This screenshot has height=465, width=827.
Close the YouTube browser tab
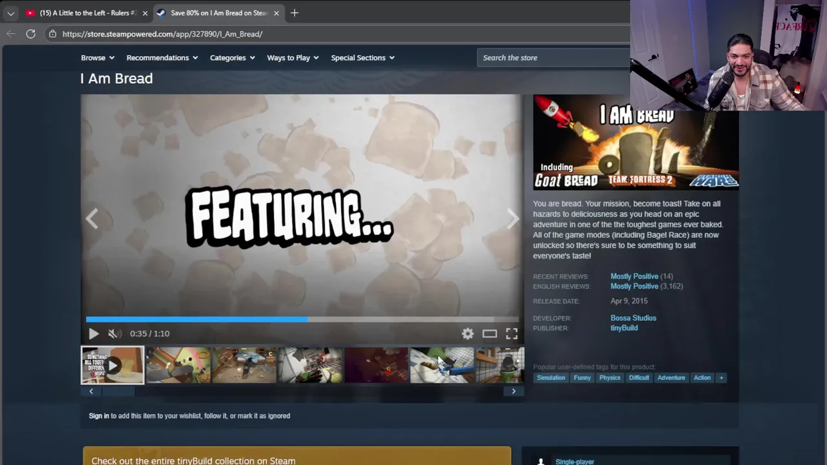click(x=145, y=13)
